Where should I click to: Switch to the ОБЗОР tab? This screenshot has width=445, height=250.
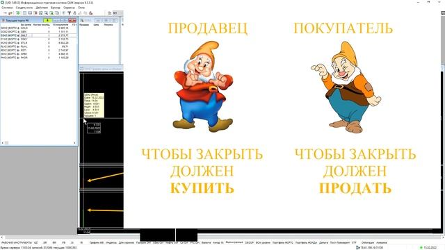(x=249, y=242)
